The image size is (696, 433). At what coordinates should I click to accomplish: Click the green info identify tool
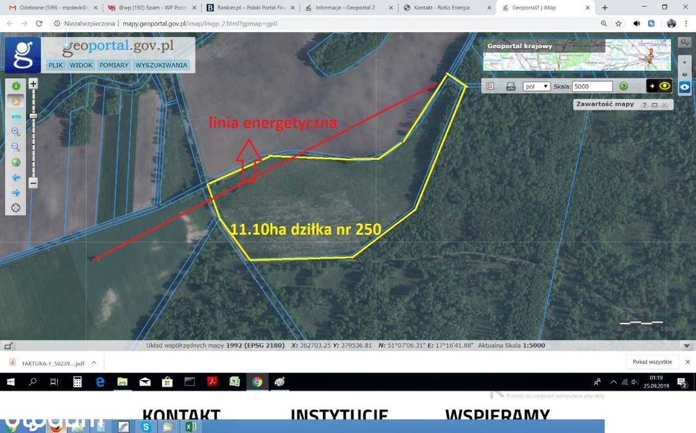coord(16,86)
